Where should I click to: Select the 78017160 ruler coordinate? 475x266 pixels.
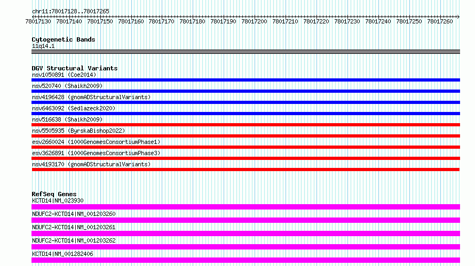coord(131,21)
